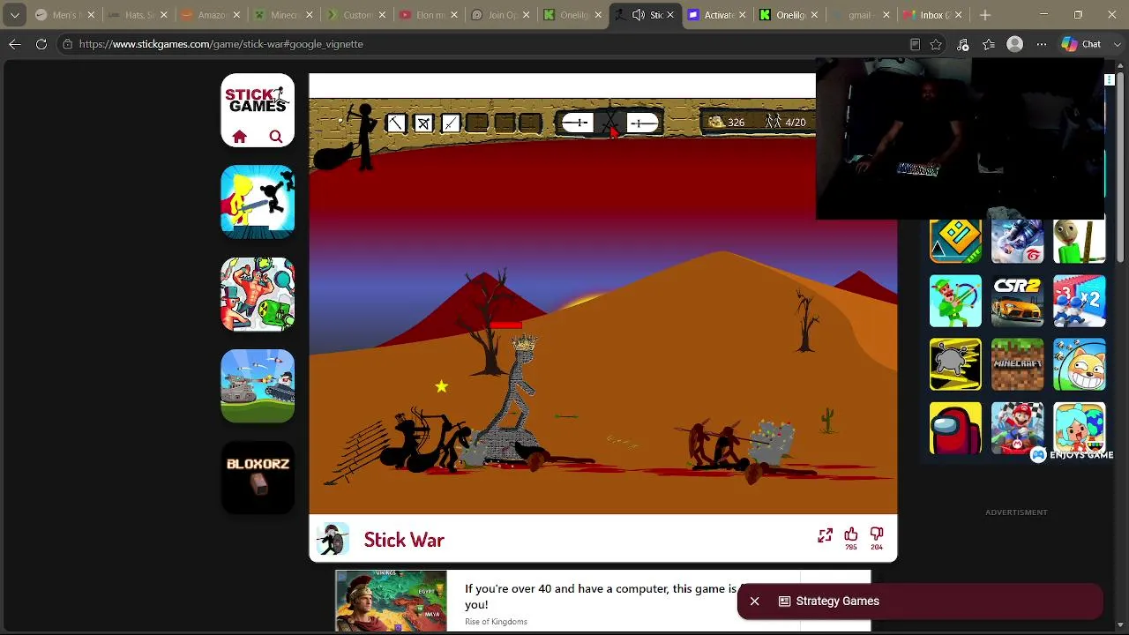Open the Mario Kart ad icon
Image resolution: width=1129 pixels, height=635 pixels.
(x=1017, y=428)
